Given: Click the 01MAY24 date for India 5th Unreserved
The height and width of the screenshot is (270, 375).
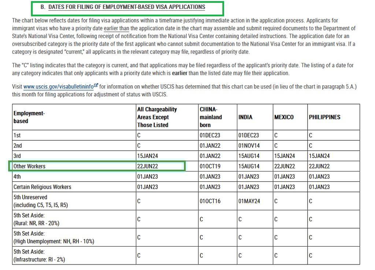Looking at the screenshot, I should [249, 201].
